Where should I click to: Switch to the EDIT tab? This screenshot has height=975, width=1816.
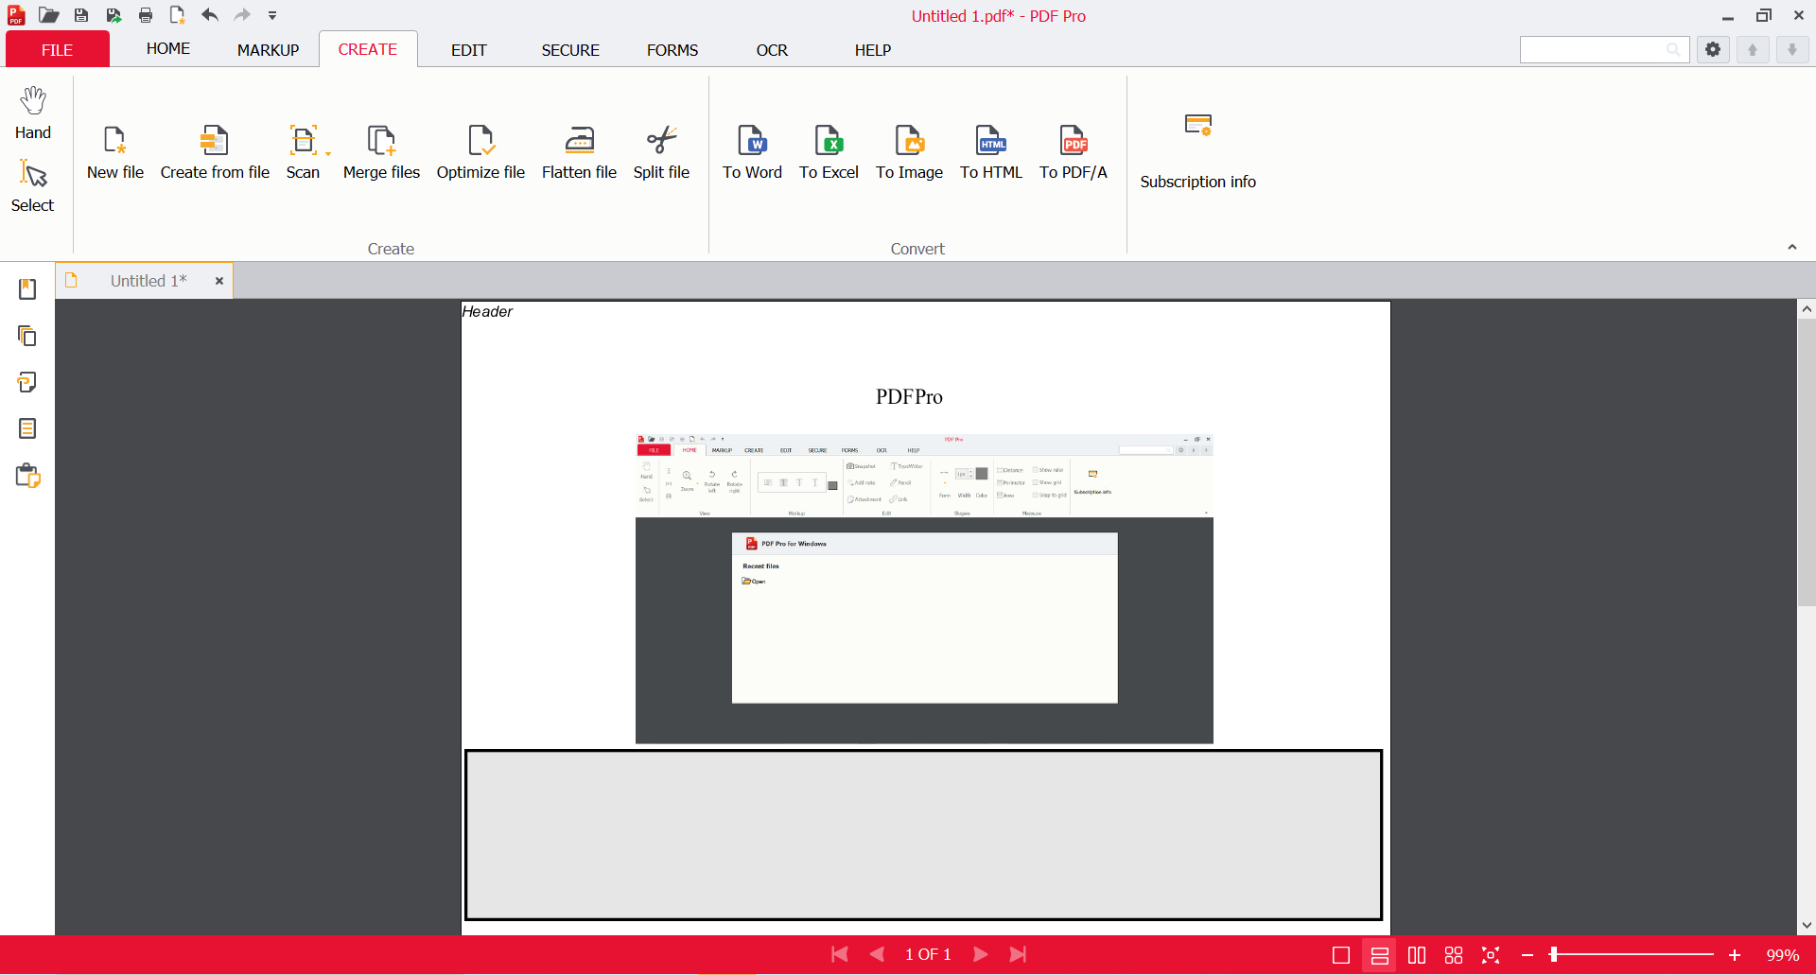pyautogui.click(x=469, y=50)
